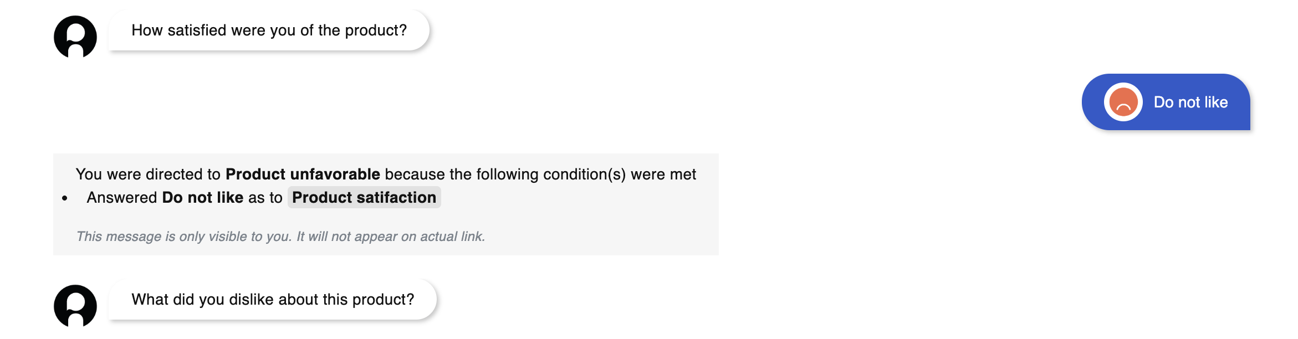The height and width of the screenshot is (339, 1298).
Task: Click the bot avatar beside the satisfaction question
Action: [x=75, y=37]
